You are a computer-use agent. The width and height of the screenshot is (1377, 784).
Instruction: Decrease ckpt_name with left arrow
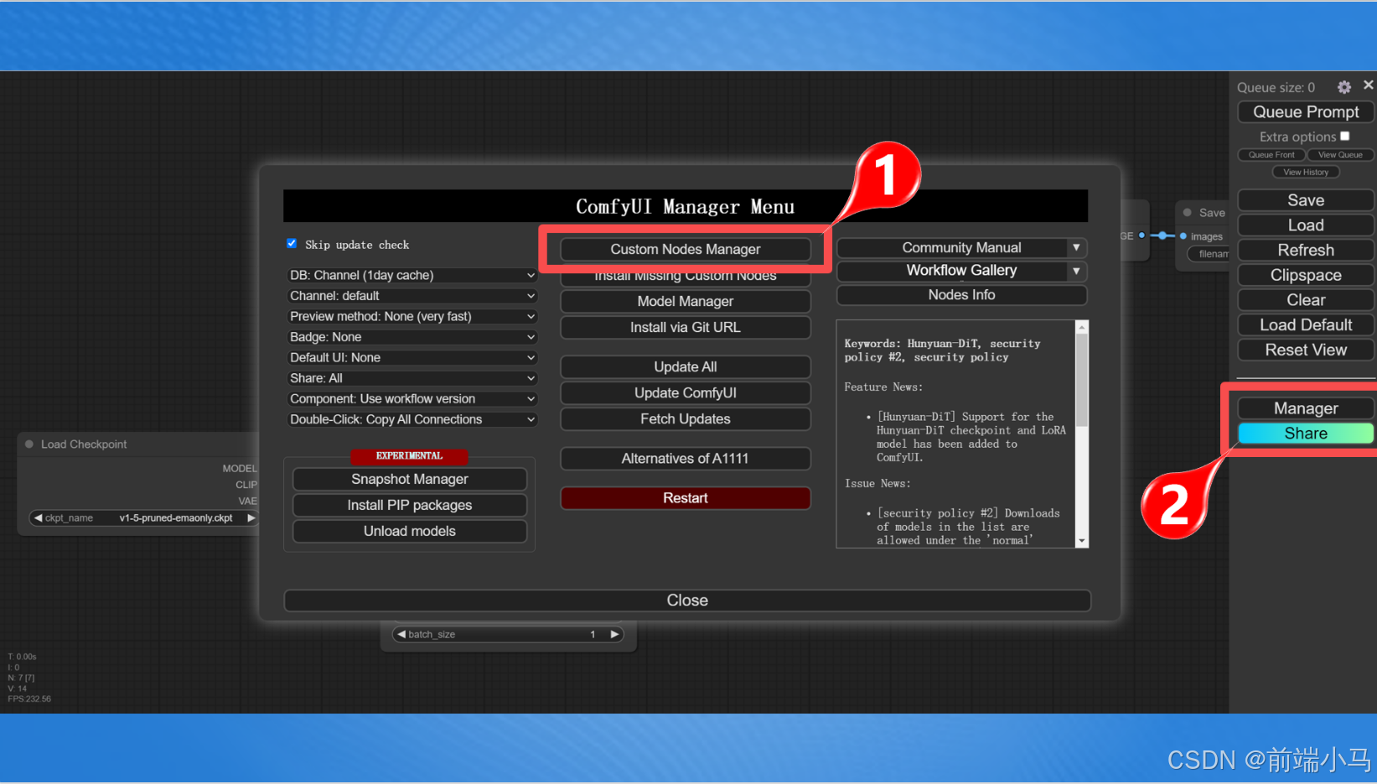click(38, 518)
